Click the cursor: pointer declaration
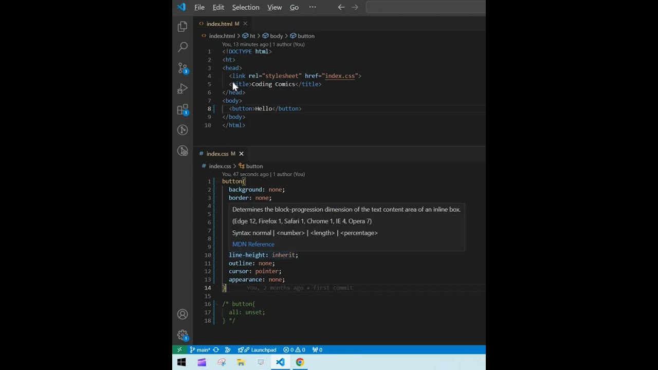This screenshot has width=658, height=370. pos(255,271)
